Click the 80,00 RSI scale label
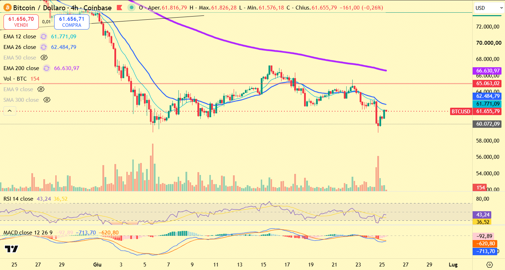Viewport: 505px width, 270px height. click(x=482, y=199)
